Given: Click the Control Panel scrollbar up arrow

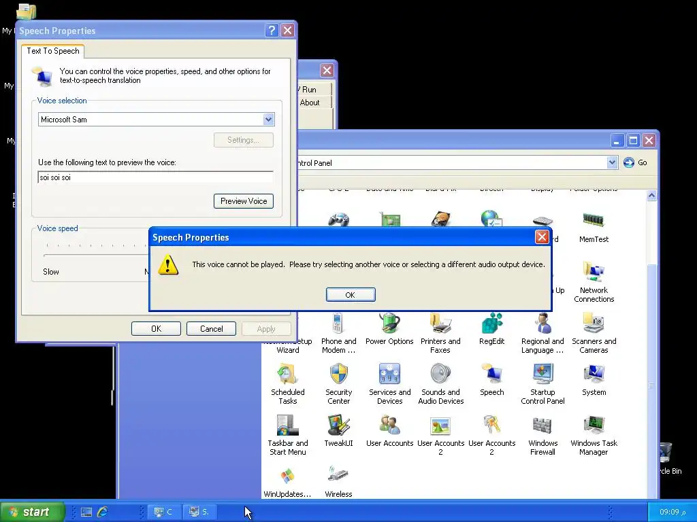Looking at the screenshot, I should pos(651,195).
